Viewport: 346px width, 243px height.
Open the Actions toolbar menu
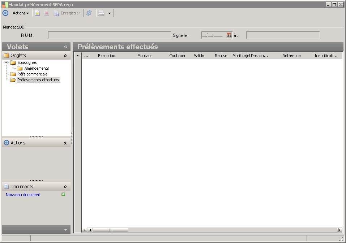click(x=21, y=13)
